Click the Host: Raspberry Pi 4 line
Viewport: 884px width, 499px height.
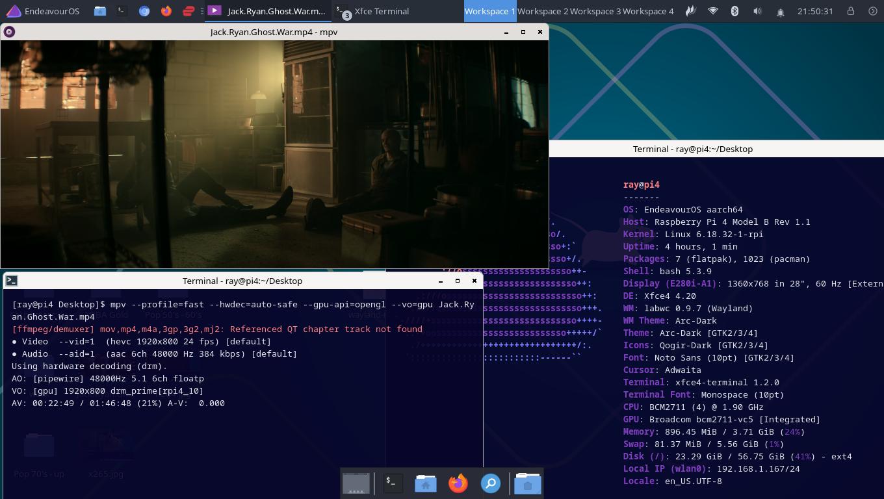716,222
